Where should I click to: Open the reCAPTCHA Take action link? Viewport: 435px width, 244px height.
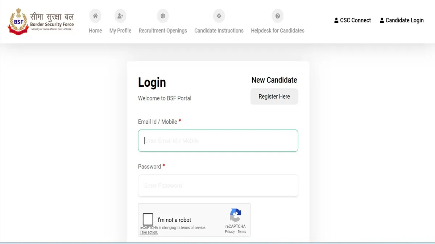tap(149, 232)
